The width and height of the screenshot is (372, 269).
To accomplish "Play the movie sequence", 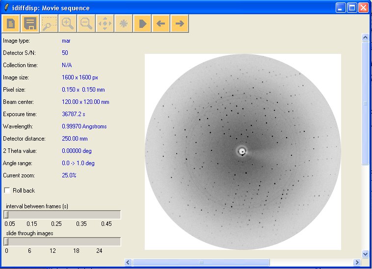I will [x=142, y=24].
